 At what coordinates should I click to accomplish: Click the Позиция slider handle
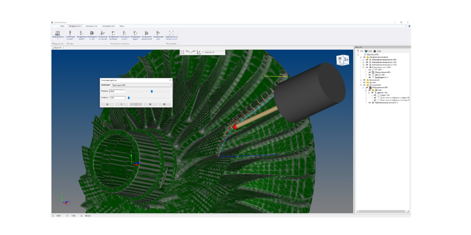[x=152, y=91]
